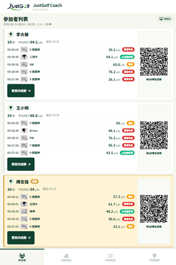176x265 pixels.
Task: Click 李大華's 64.1 yds average
Action: coord(36,42)
